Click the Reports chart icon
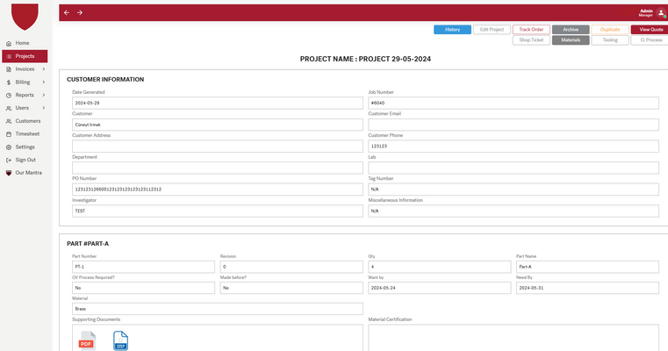668x351 pixels. coord(9,96)
